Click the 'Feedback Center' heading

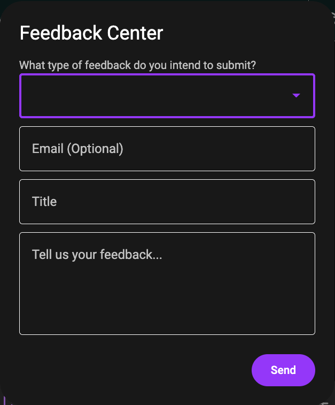click(91, 33)
